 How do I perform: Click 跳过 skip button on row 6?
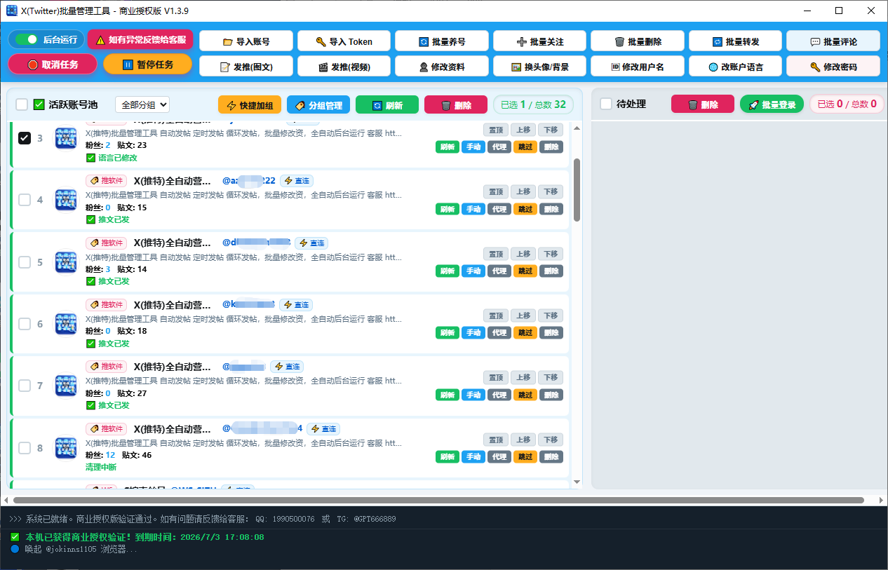(x=525, y=332)
